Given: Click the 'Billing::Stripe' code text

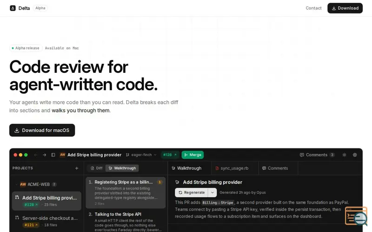Looking at the screenshot, I should click(218, 202).
